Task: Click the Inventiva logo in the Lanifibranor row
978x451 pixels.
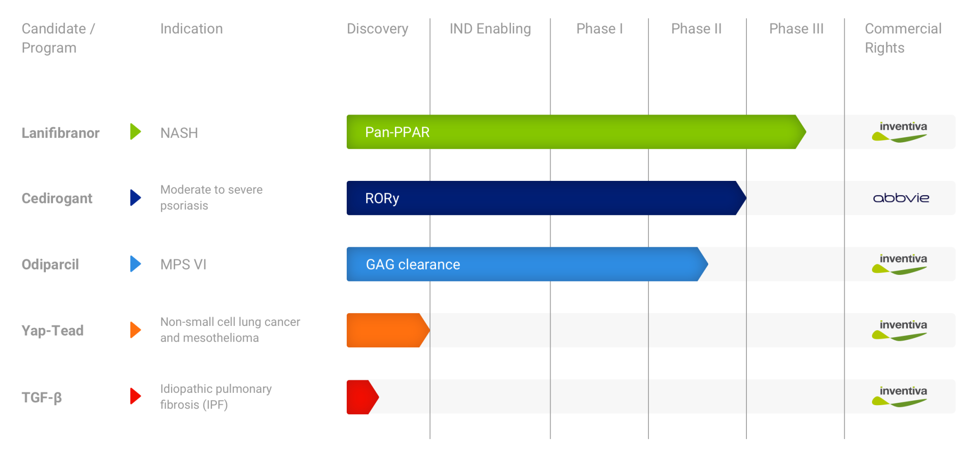Action: (900, 132)
